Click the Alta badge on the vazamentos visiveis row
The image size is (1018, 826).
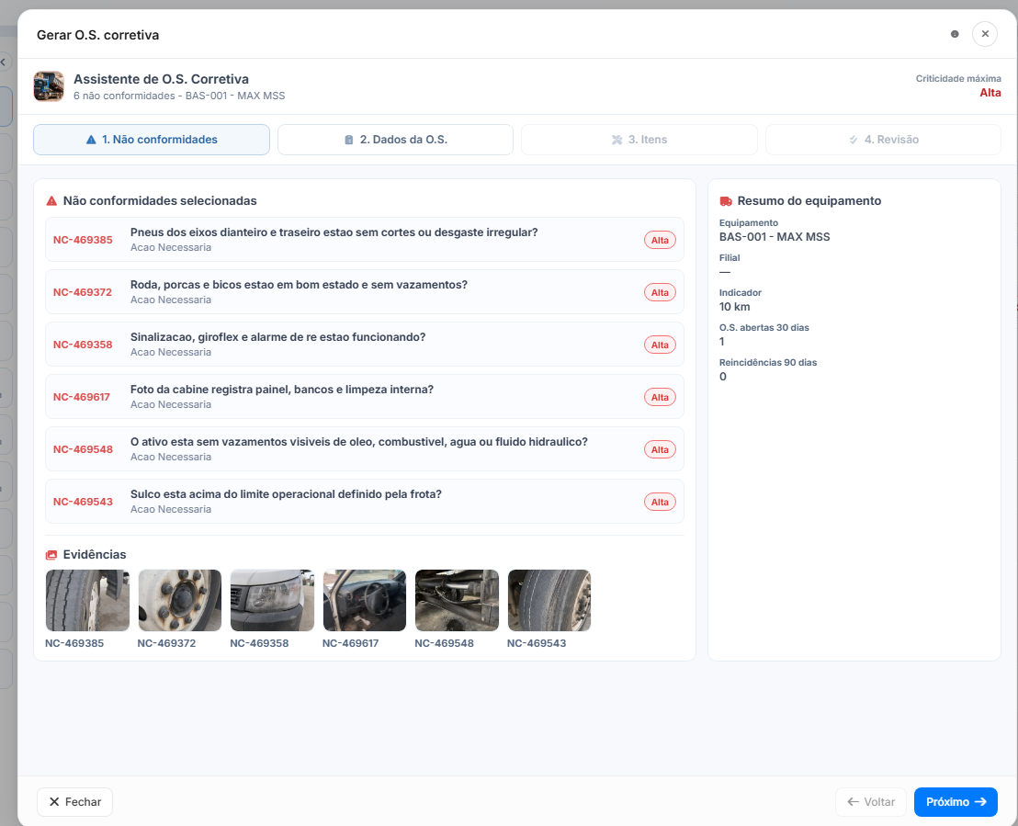pos(660,450)
